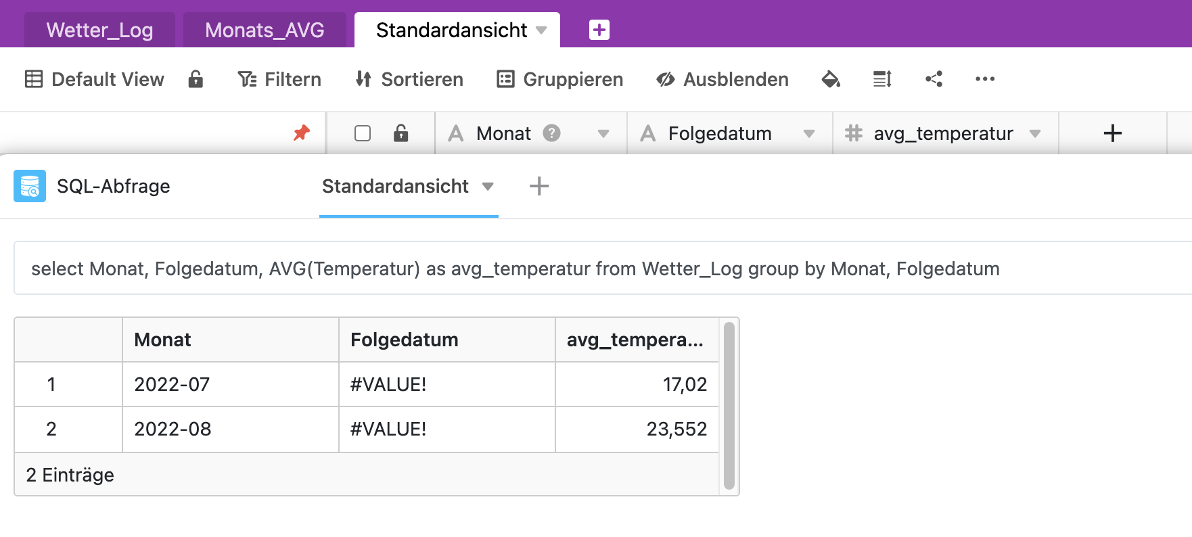Click the Monat column help icon
The width and height of the screenshot is (1192, 537).
pyautogui.click(x=552, y=133)
